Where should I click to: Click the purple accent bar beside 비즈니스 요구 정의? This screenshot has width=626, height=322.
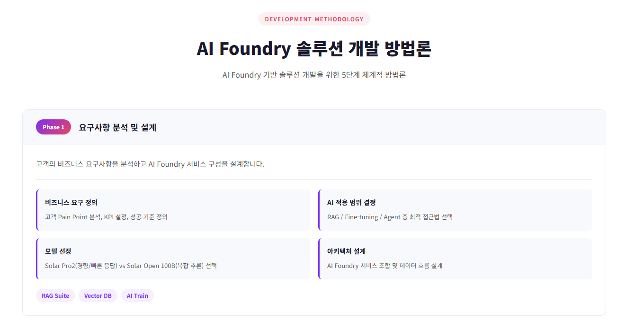(x=37, y=210)
